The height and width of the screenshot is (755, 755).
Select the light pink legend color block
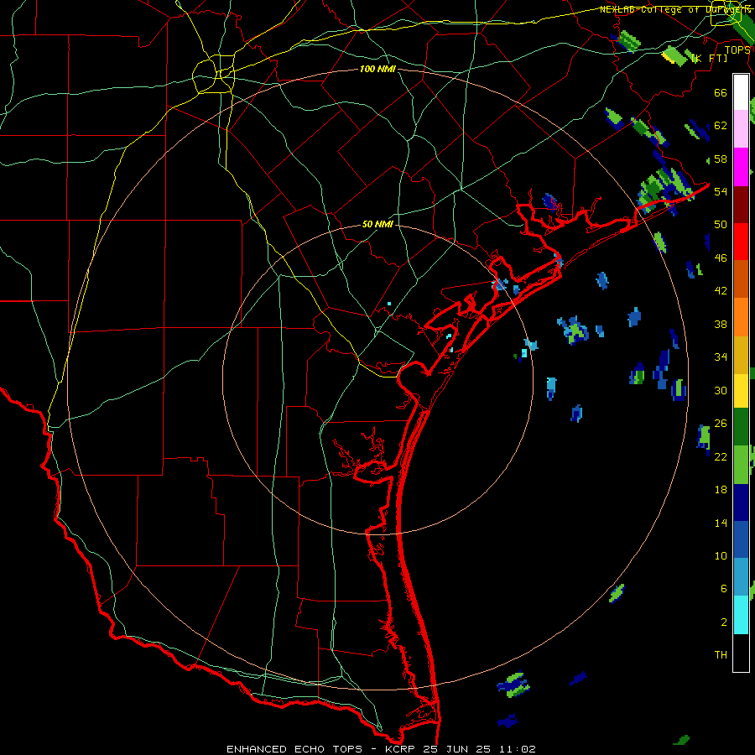click(x=741, y=128)
